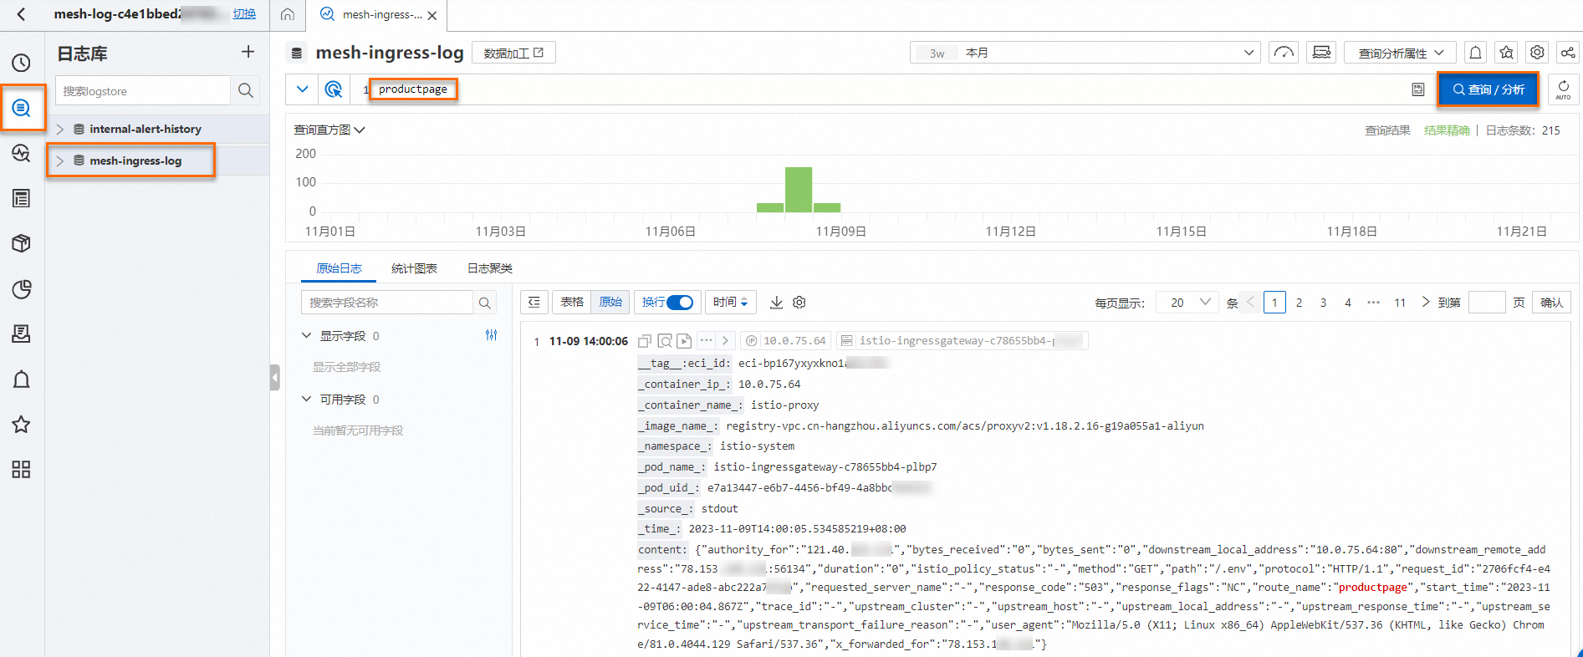Click the 搜索logstore input field
This screenshot has width=1583, height=657.
tap(143, 90)
